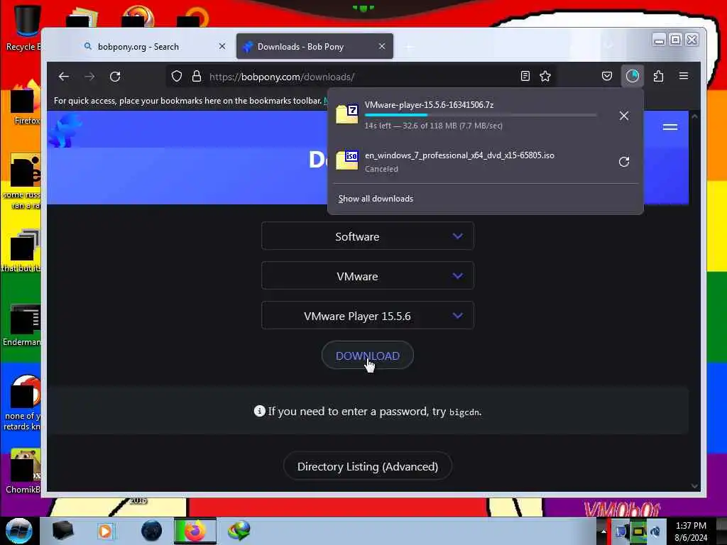727x545 pixels.
Task: Click the dark globe taskbar icon
Action: pyautogui.click(x=151, y=531)
